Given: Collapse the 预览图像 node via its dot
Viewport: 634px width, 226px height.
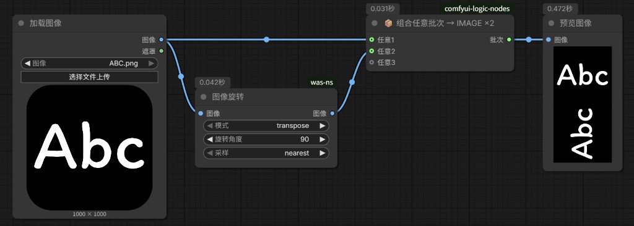Looking at the screenshot, I should coord(551,23).
